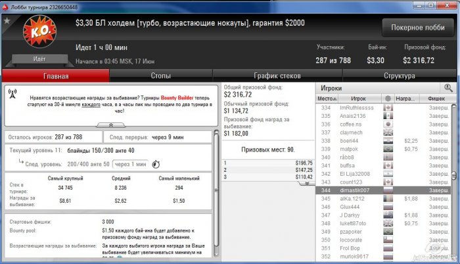Open the Структура tab
Viewport: 460px width, 264px height.
pyautogui.click(x=400, y=76)
